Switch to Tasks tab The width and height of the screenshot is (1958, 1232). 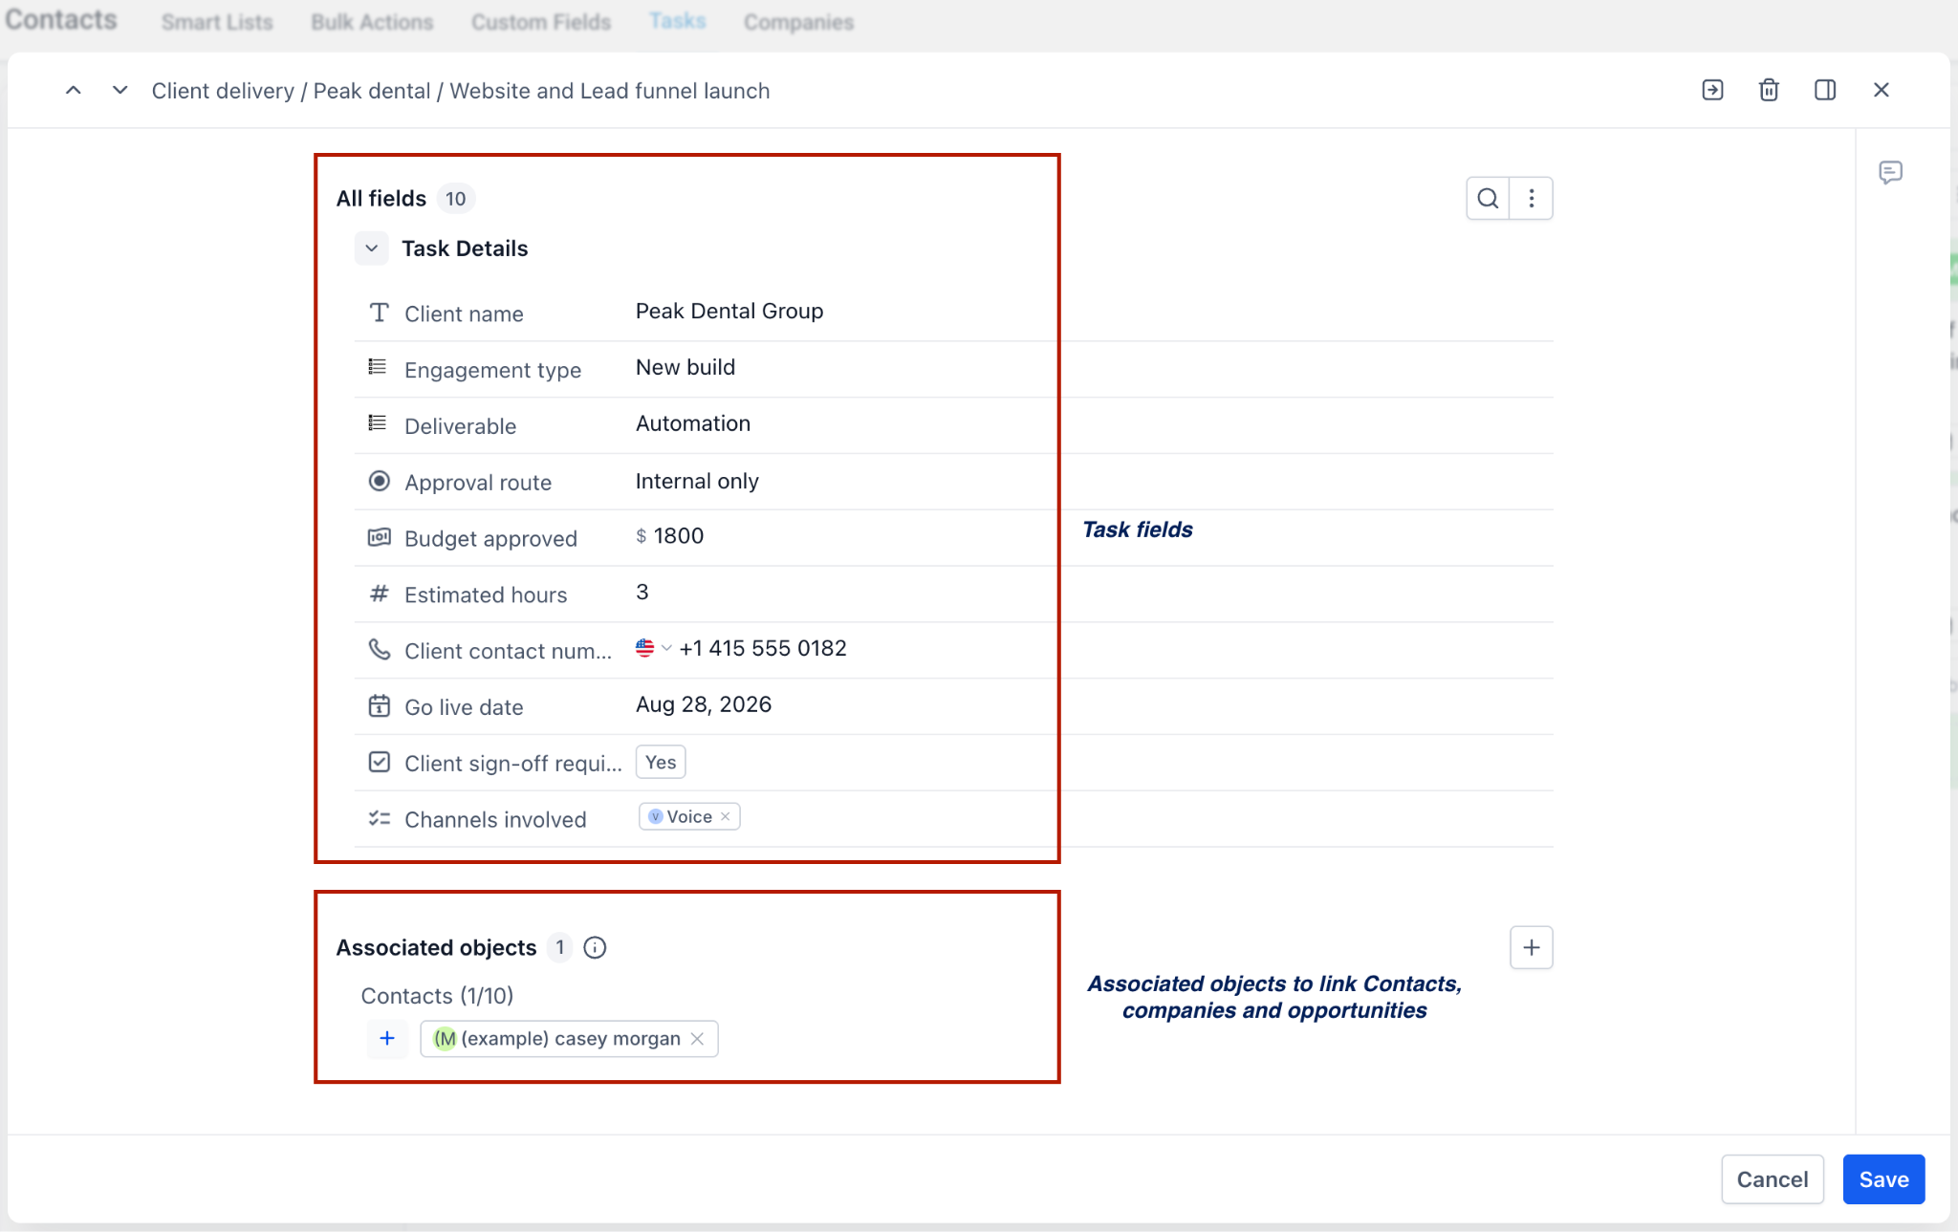[x=678, y=20]
